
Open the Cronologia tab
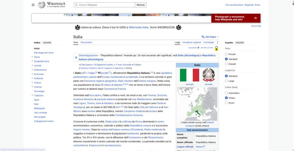coord(208,43)
